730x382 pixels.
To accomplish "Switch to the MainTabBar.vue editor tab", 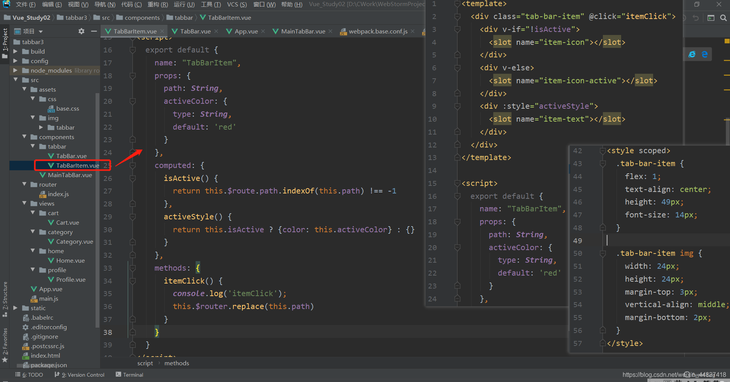I will [x=303, y=31].
